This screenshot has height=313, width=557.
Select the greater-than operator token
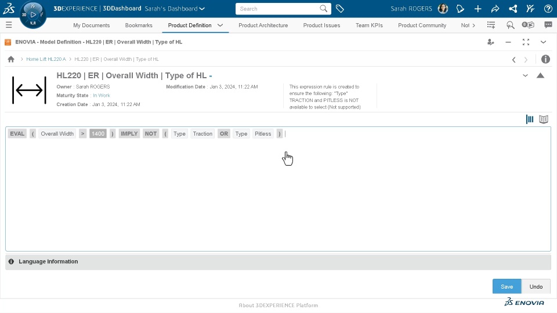(x=82, y=134)
